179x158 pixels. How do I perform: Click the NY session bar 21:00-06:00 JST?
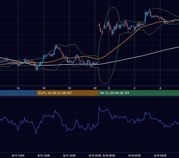tap(139, 93)
